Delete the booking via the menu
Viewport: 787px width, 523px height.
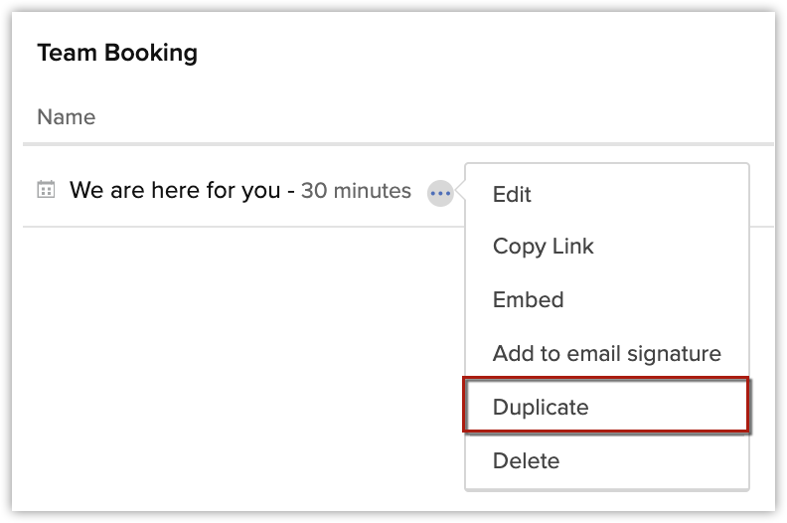(526, 460)
